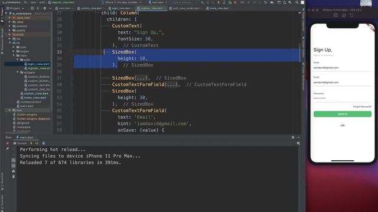Expand folded CustomTextFormField(...) on line 40
This screenshot has width=378, height=212.
point(171,84)
